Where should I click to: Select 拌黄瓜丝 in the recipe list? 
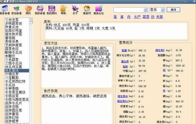coord(17,27)
